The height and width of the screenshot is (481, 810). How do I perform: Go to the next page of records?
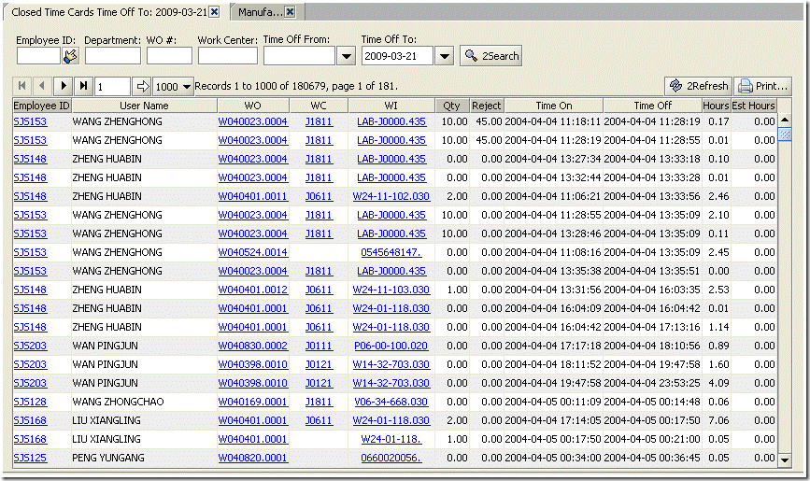click(x=64, y=86)
